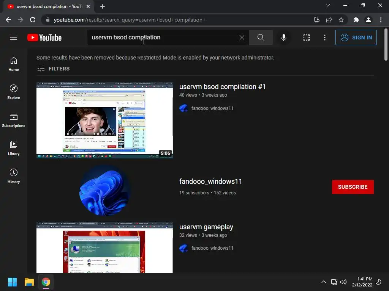Open the Windows Start menu

click(13, 282)
